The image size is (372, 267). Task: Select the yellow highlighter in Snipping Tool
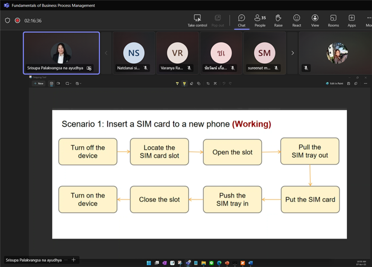184,84
